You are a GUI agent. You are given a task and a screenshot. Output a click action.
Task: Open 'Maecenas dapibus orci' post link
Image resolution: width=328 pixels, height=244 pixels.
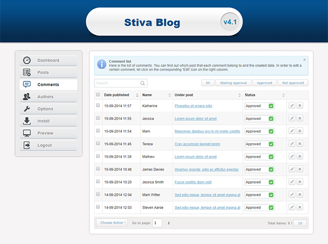click(x=207, y=132)
